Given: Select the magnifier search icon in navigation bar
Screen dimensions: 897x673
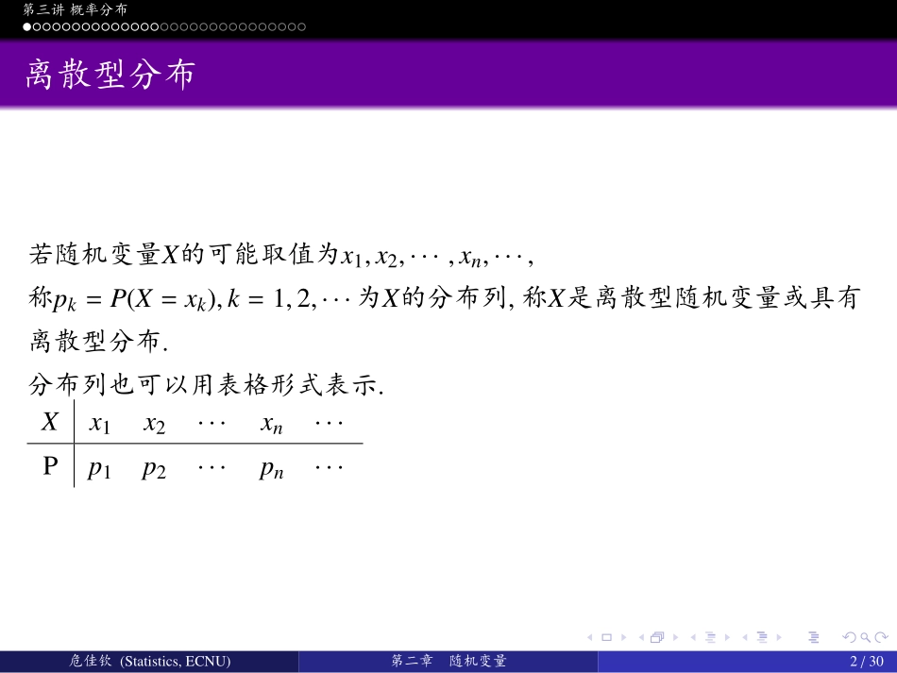Looking at the screenshot, I should pyautogui.click(x=866, y=636).
